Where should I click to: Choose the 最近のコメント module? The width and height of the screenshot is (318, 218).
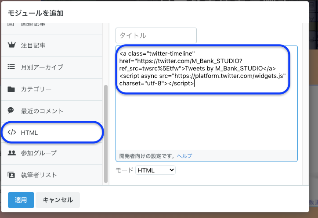tap(52, 111)
